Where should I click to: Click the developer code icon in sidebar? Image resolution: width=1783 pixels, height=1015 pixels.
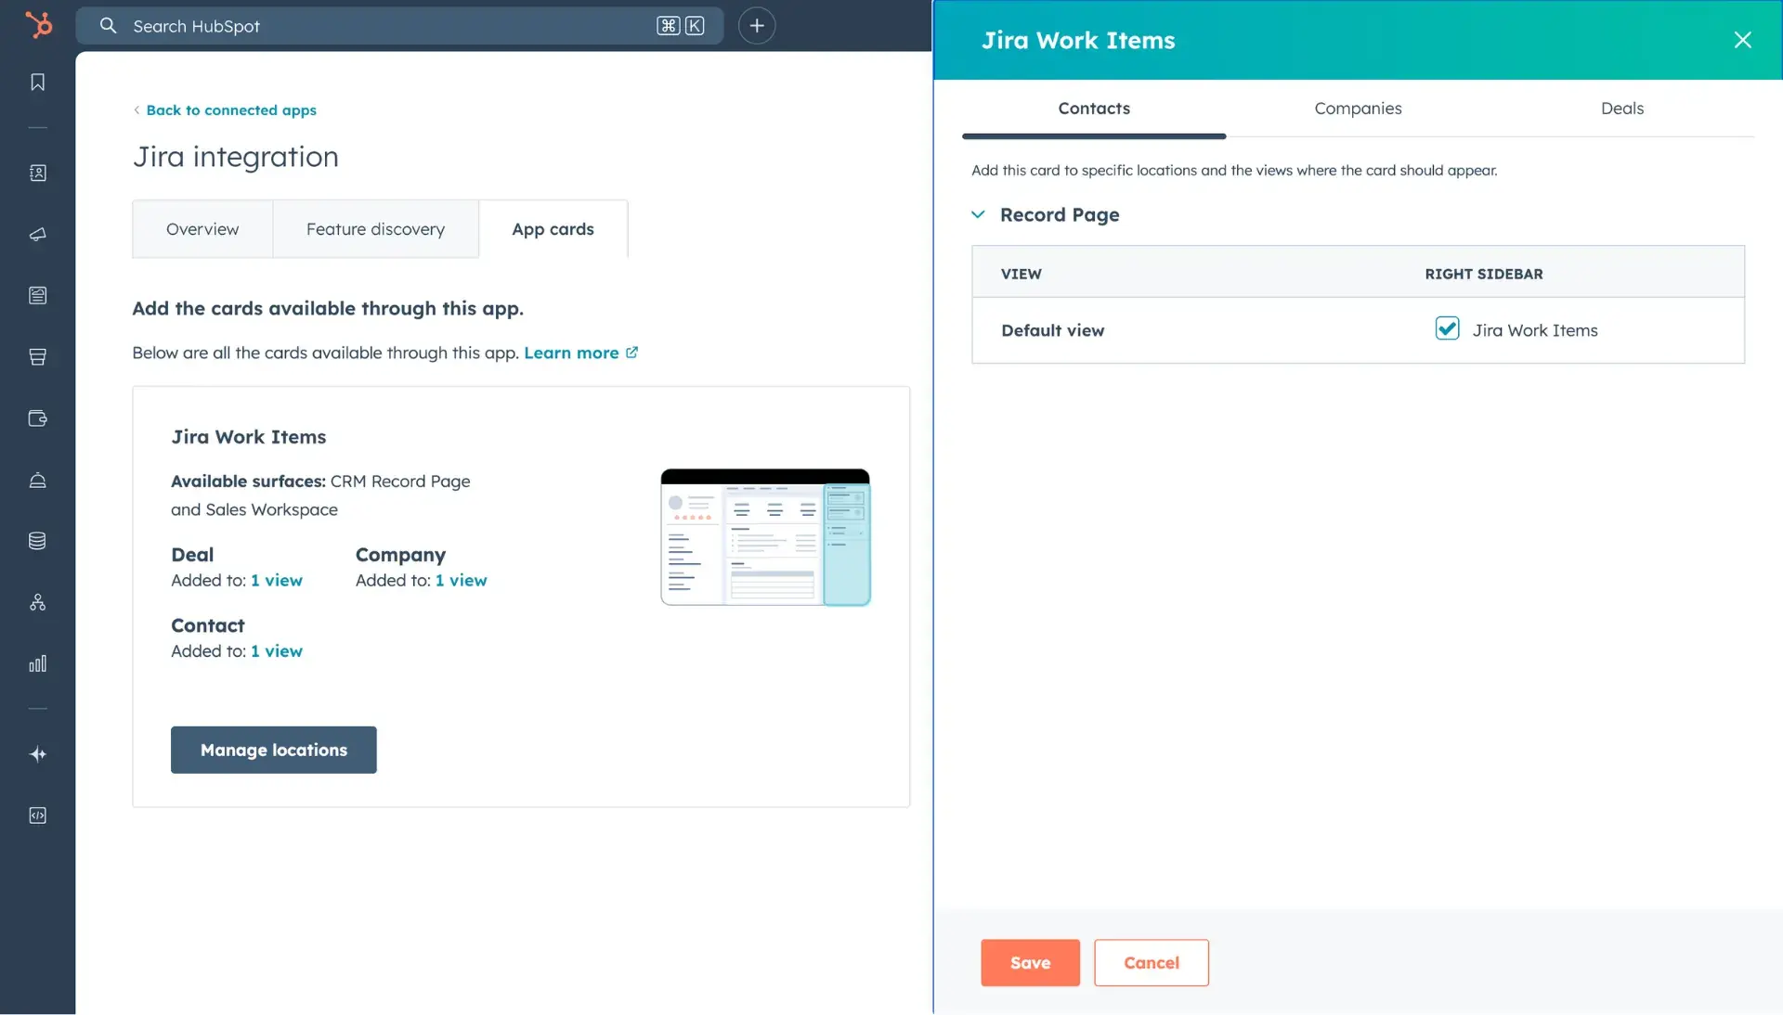click(37, 816)
